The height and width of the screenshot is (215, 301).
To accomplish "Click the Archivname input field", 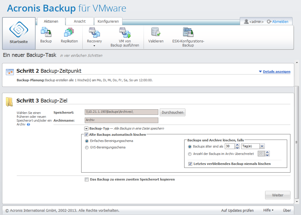I will coord(122,120).
